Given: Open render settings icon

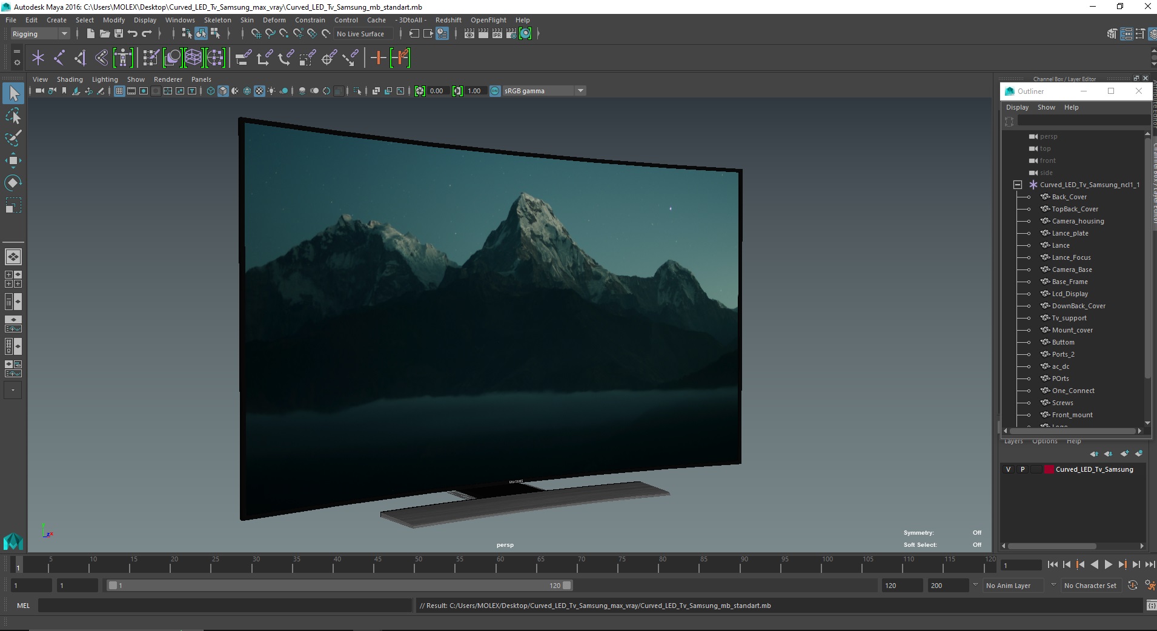Looking at the screenshot, I should tap(511, 34).
